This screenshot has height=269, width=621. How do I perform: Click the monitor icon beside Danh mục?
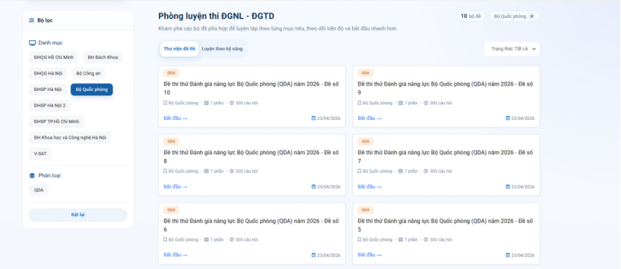(33, 42)
